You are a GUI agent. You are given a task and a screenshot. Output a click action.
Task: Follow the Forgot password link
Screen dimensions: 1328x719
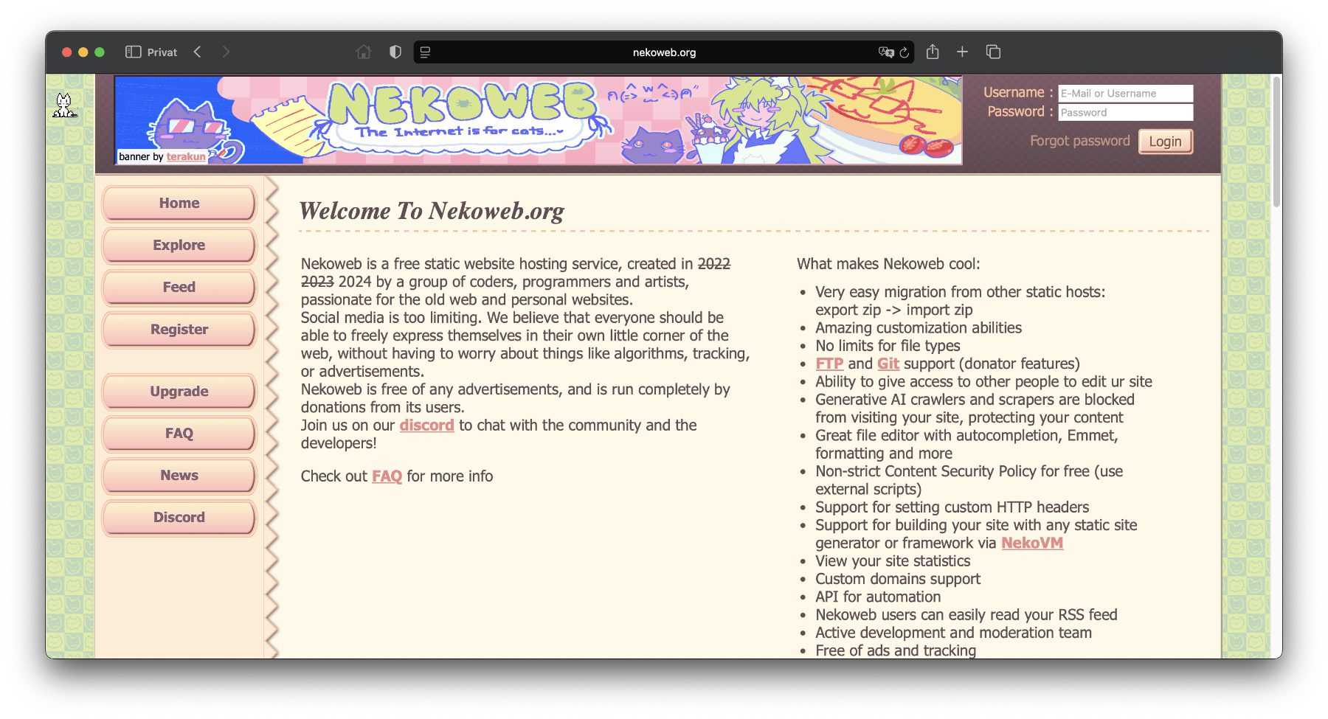pos(1079,141)
